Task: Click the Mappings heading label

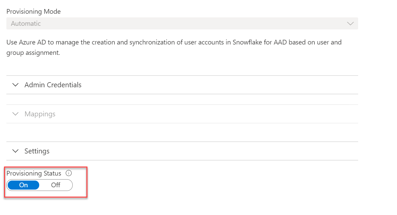Action: coord(40,114)
